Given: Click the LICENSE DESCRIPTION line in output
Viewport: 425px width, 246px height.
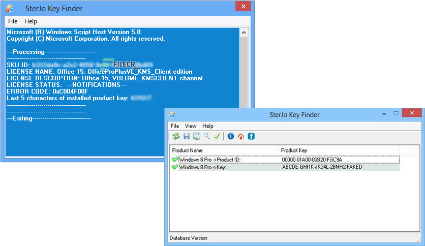Looking at the screenshot, I should pyautogui.click(x=105, y=78).
